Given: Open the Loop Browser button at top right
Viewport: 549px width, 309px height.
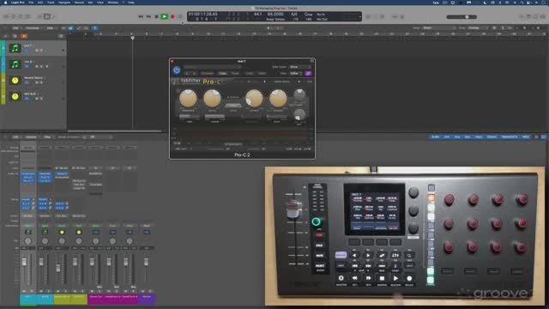Looking at the screenshot, I should [535, 16].
